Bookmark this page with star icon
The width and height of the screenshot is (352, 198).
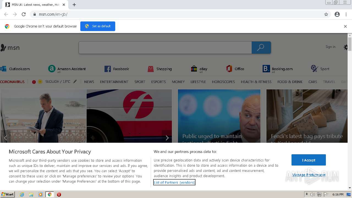coord(326,14)
